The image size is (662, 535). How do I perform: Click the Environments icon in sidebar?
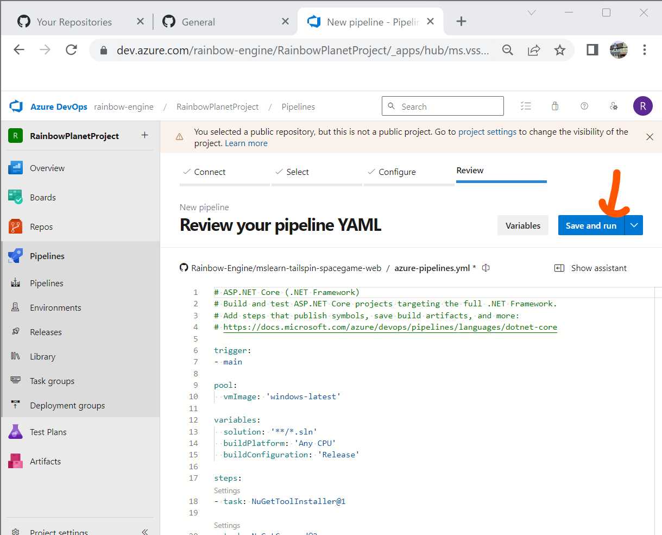coord(15,307)
